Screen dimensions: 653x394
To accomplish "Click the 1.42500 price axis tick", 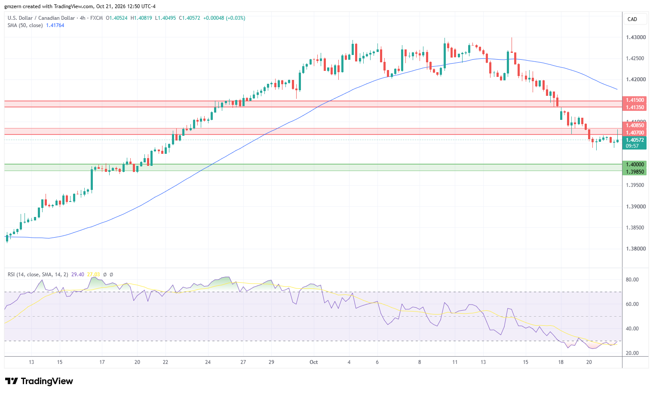I will point(635,58).
